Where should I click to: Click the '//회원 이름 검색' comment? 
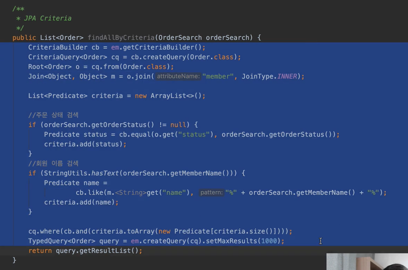pos(53,163)
